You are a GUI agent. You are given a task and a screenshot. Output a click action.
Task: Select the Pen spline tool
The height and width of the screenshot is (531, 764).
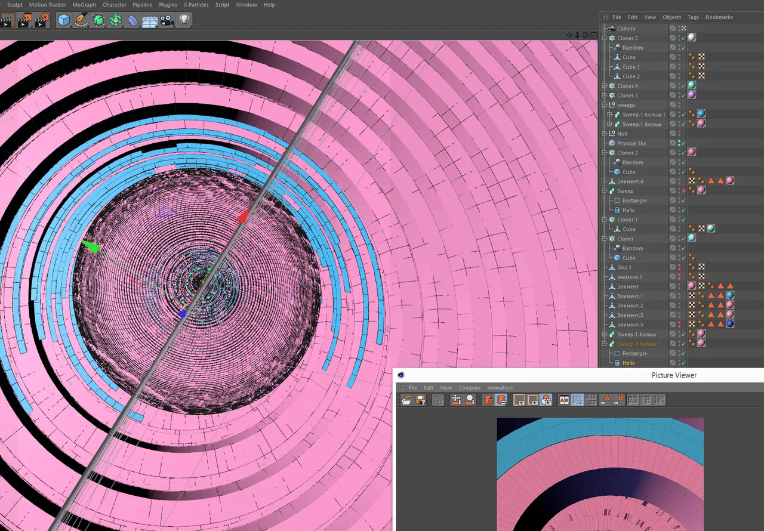tap(81, 21)
